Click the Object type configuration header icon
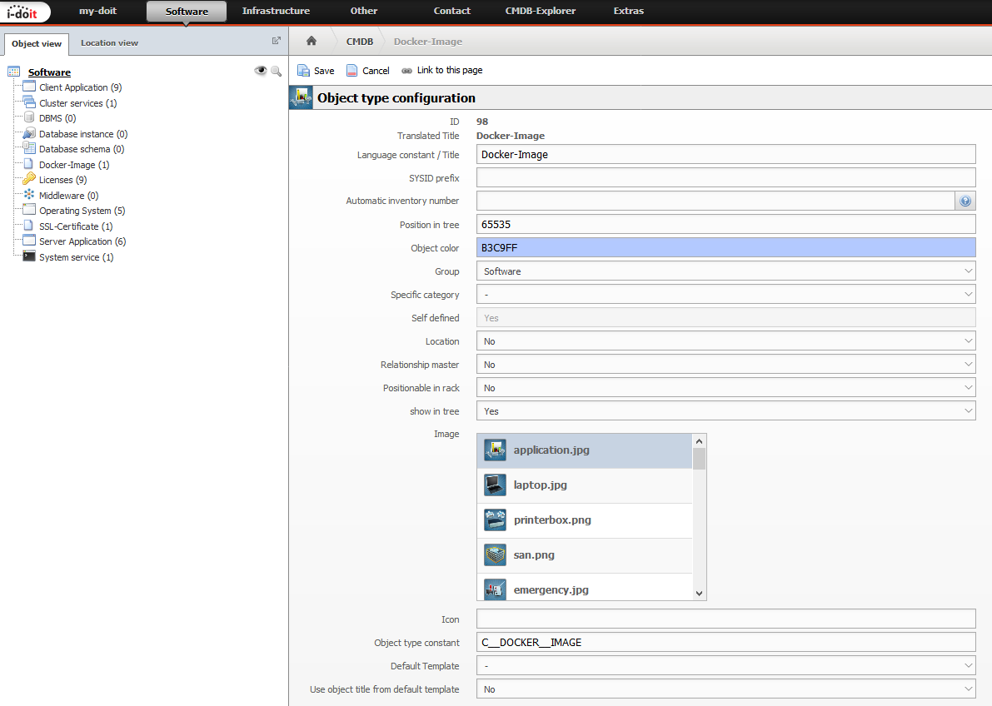This screenshot has width=992, height=706. point(302,97)
